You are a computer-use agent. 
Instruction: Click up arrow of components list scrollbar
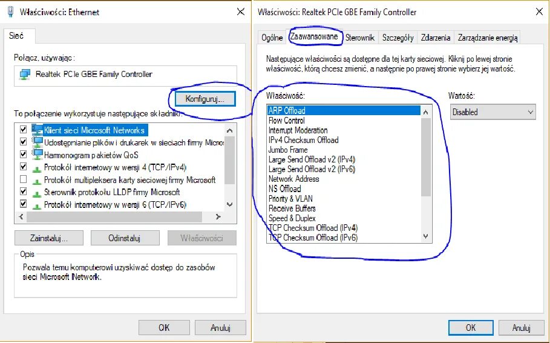click(x=230, y=131)
